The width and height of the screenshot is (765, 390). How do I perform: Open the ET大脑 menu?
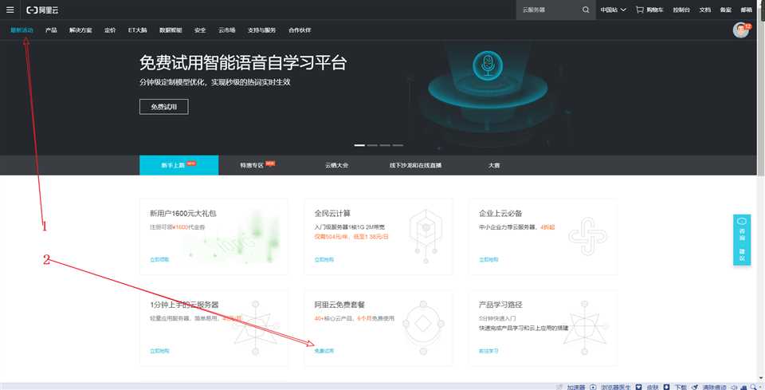coord(138,30)
